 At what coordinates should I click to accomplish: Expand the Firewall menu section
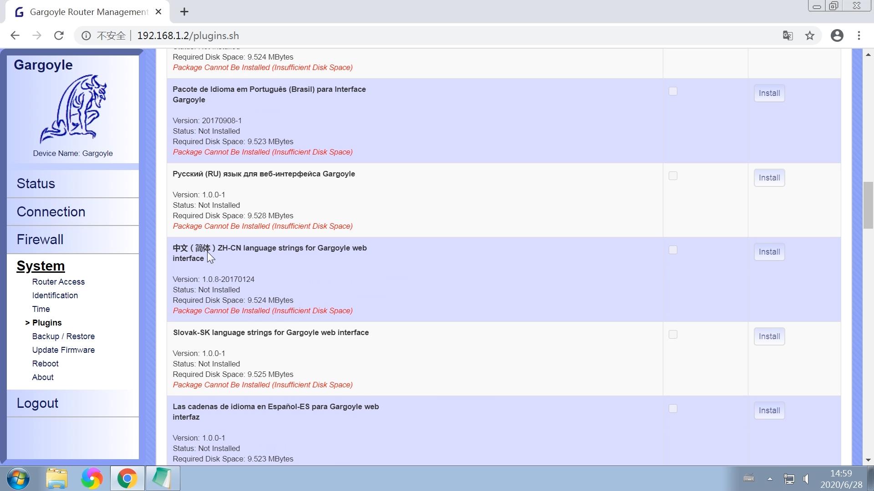pos(40,240)
